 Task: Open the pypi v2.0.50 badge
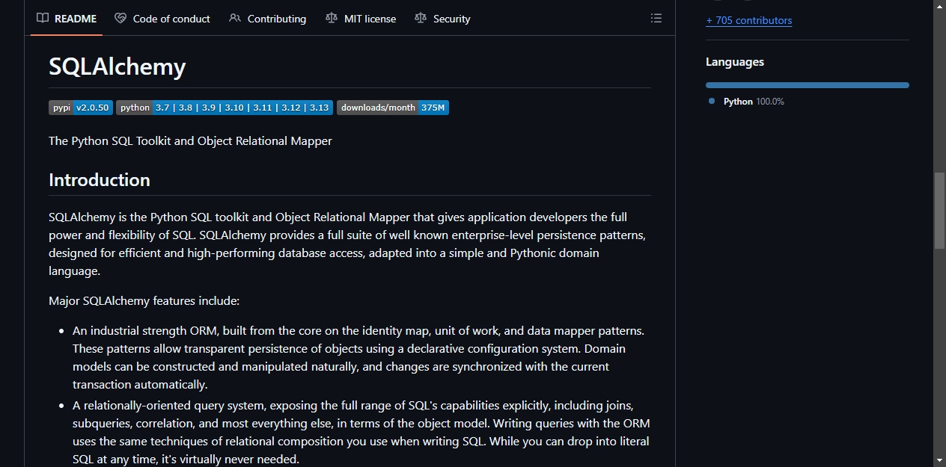81,108
